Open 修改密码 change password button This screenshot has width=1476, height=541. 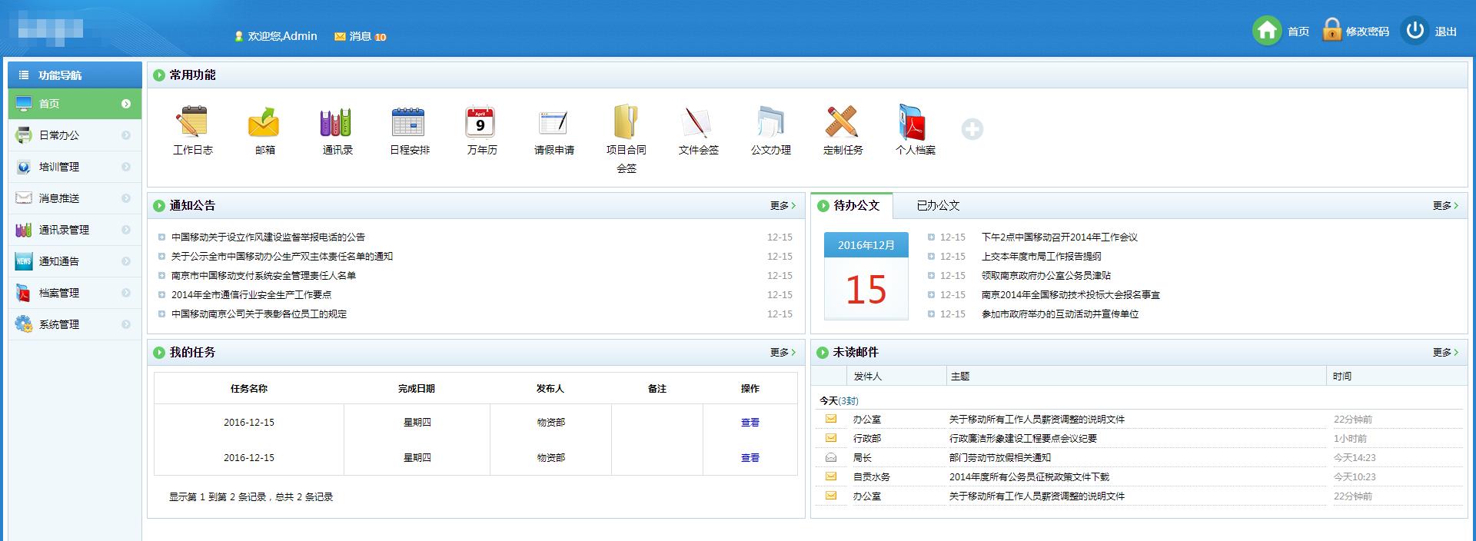pos(1356,32)
